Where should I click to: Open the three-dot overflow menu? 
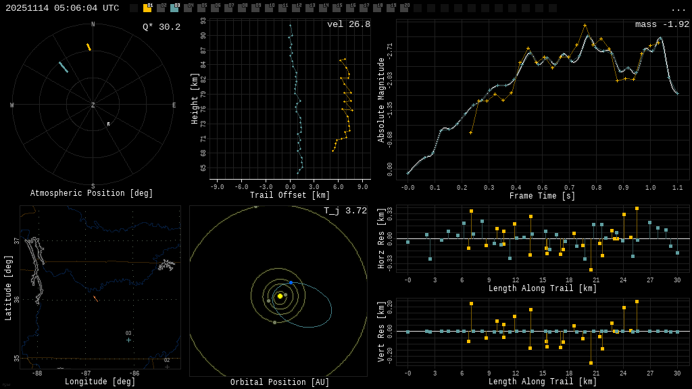(x=678, y=9)
